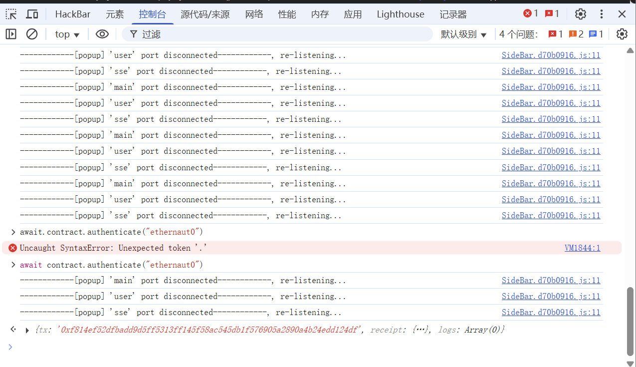
Task: Open DevTools settings gear in top bar
Action: [580, 14]
